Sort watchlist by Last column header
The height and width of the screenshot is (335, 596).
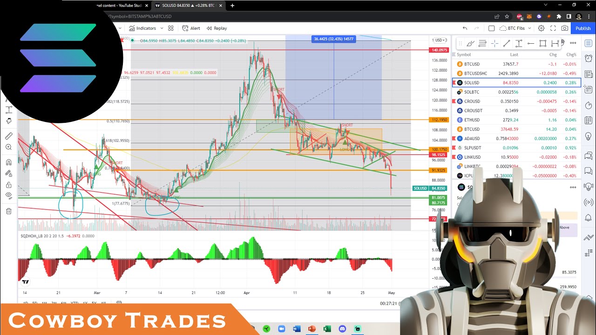(x=514, y=54)
